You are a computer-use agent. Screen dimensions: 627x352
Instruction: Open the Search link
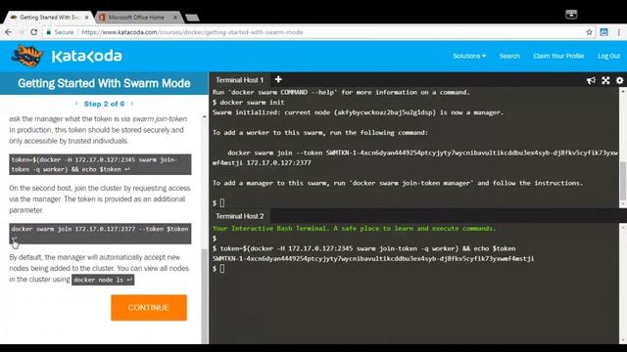tap(509, 56)
